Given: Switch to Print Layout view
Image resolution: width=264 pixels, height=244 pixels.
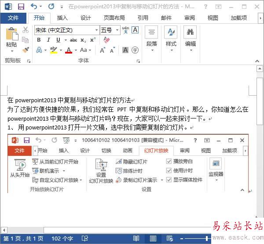Looking at the screenshot, I should (x=153, y=238).
